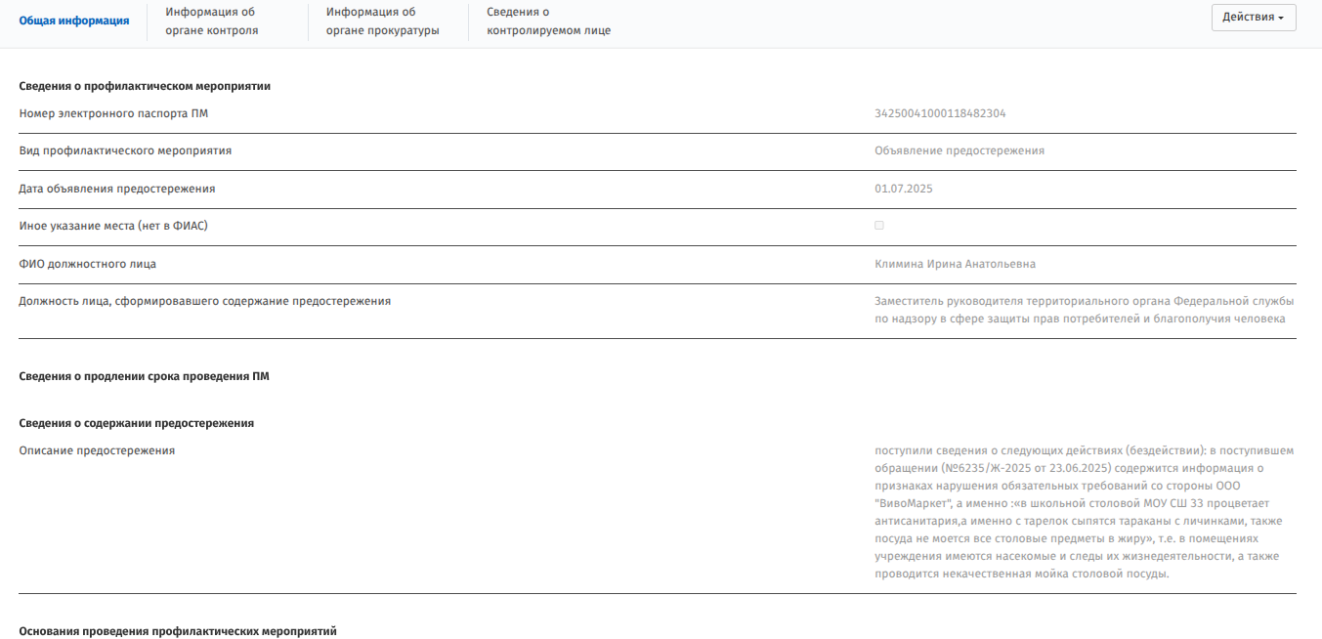Click the Объявление предостережения value
Viewport: 1322px width, 639px height.
[x=960, y=150]
